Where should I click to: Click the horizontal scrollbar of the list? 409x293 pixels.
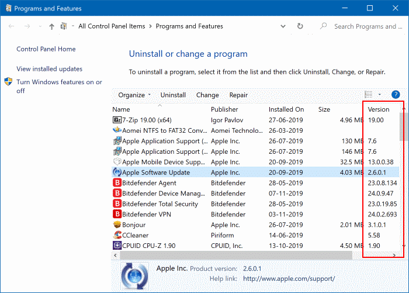click(x=236, y=255)
